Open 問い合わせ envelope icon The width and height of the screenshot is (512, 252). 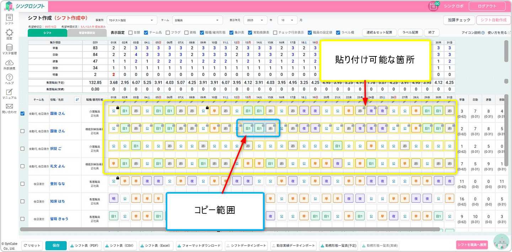pos(9,106)
